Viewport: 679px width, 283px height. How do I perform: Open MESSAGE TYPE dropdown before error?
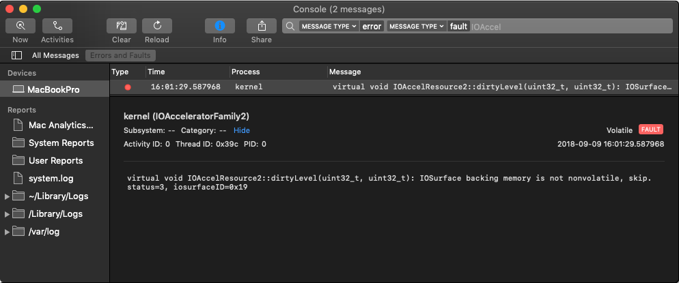329,27
